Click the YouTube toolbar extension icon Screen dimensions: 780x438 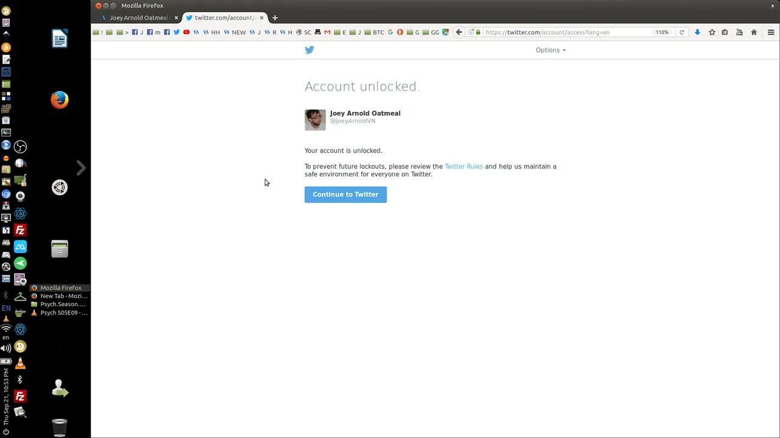coord(739,32)
